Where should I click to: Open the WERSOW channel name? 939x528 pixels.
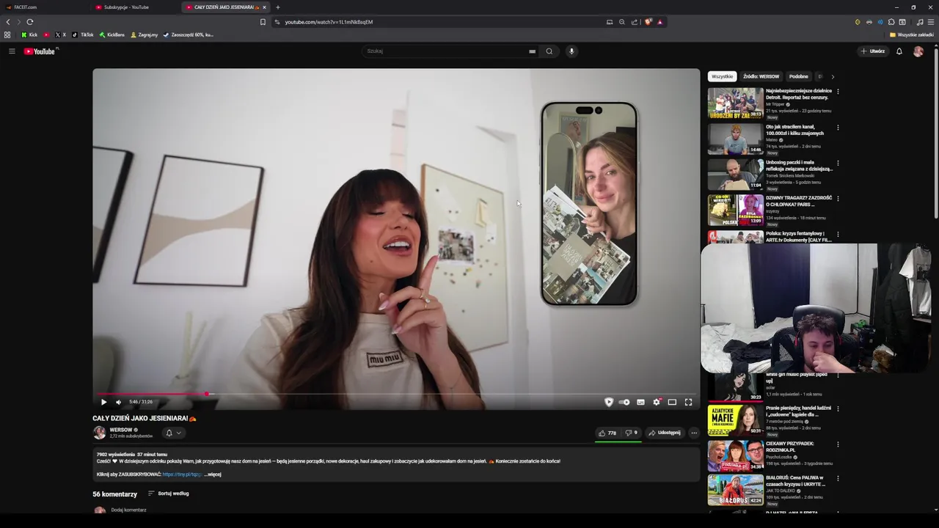tap(121, 430)
